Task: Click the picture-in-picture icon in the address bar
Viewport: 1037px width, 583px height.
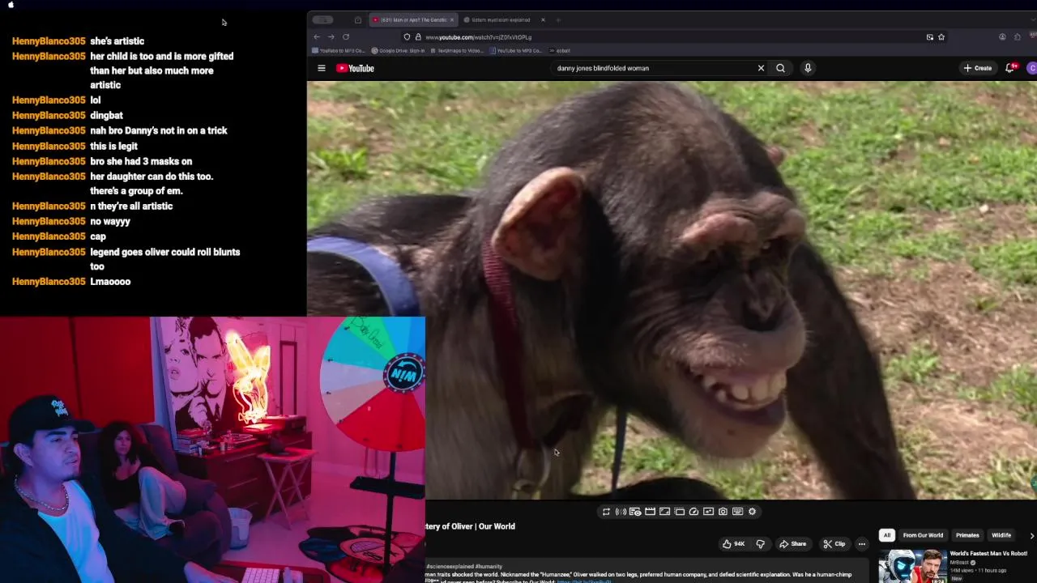Action: [930, 36]
